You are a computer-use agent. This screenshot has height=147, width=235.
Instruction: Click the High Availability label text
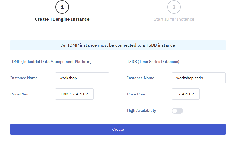tap(142, 111)
